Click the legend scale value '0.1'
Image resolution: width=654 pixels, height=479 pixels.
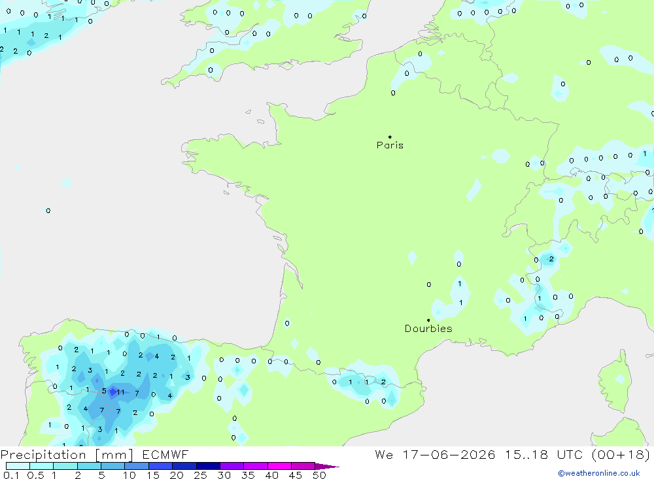click(11, 475)
